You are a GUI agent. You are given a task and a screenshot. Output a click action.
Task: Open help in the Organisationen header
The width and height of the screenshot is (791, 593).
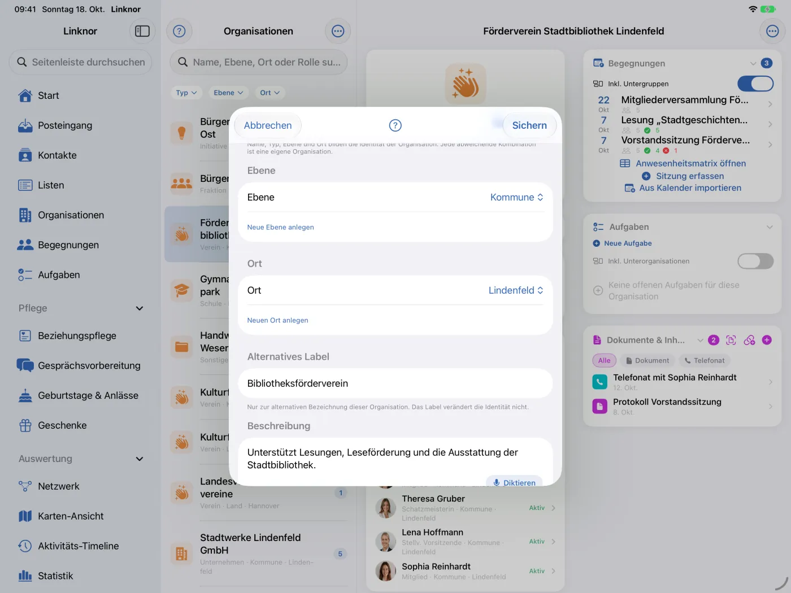179,31
